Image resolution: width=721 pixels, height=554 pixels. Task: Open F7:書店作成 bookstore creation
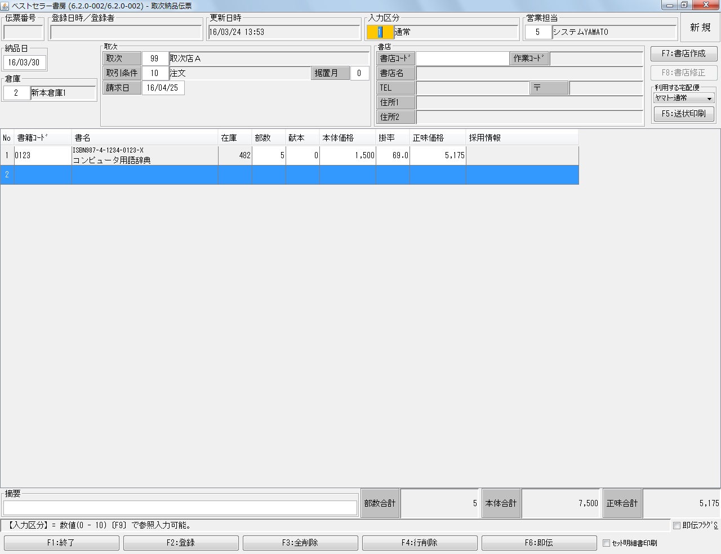click(683, 53)
